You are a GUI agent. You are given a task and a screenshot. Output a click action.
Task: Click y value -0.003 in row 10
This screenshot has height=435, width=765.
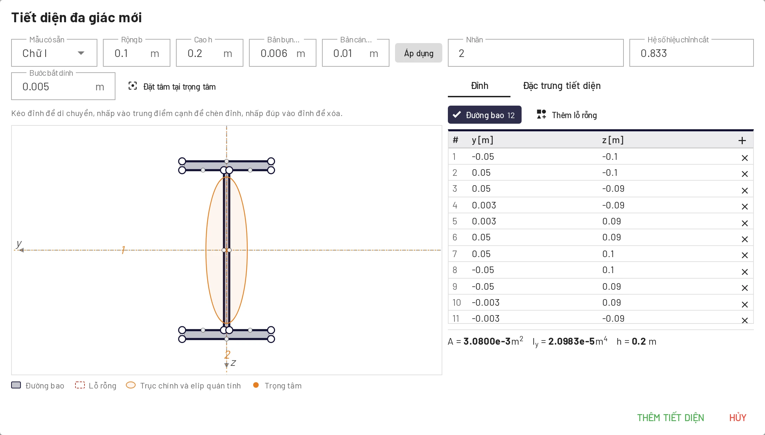[485, 303]
